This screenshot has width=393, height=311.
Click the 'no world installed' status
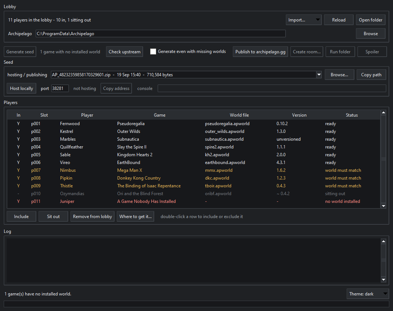(x=342, y=201)
